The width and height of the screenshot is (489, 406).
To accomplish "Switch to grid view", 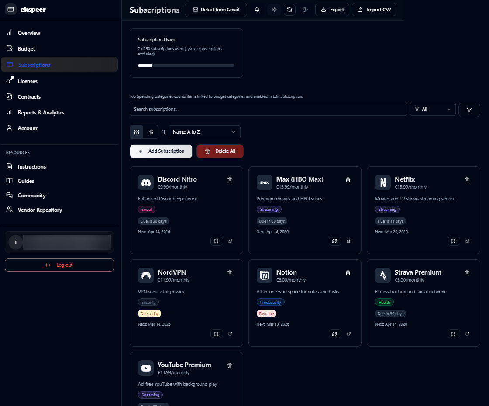I will [137, 132].
